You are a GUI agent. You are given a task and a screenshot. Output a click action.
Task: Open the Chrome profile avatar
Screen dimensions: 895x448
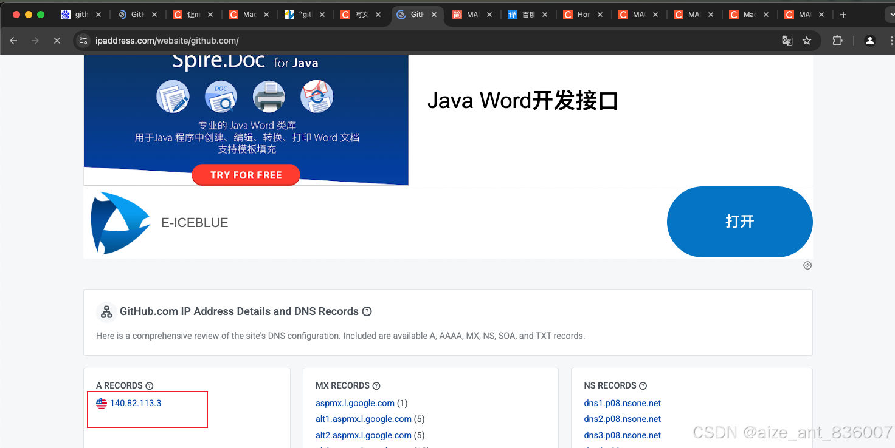point(870,41)
